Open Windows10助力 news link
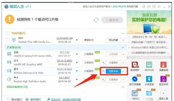Viewport: 174px width, 101px height. (150, 47)
